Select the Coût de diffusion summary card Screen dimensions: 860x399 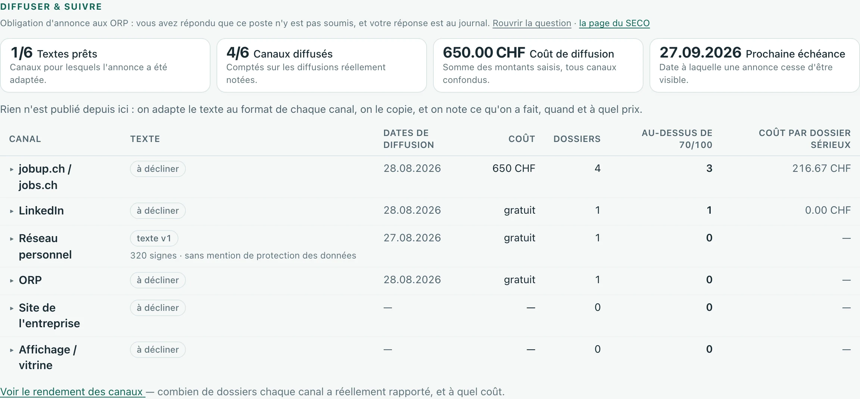(x=538, y=65)
